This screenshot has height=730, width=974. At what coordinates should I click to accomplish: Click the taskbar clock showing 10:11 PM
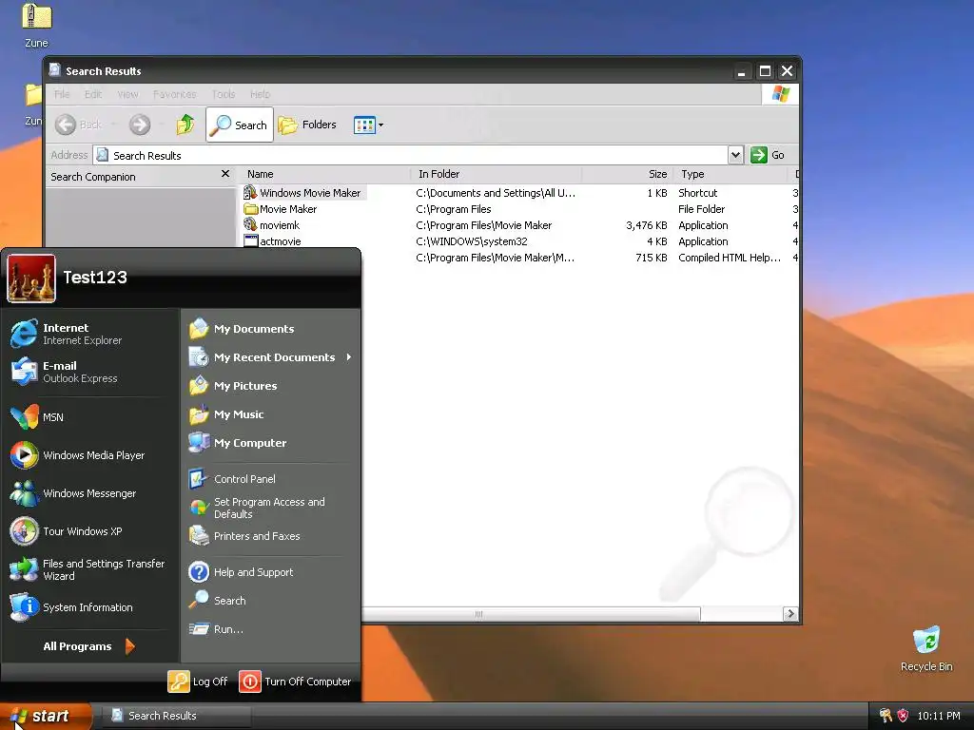click(x=939, y=716)
